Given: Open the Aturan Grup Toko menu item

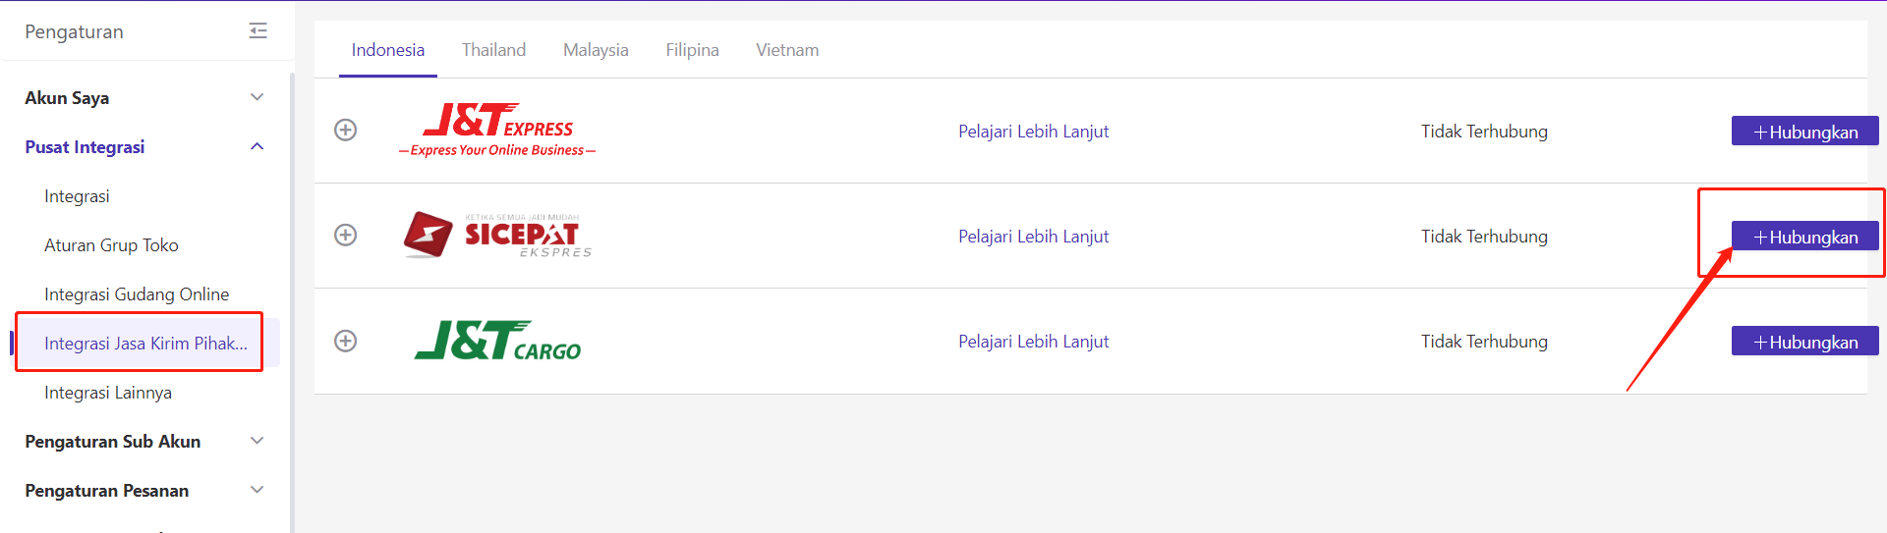Looking at the screenshot, I should click(111, 245).
